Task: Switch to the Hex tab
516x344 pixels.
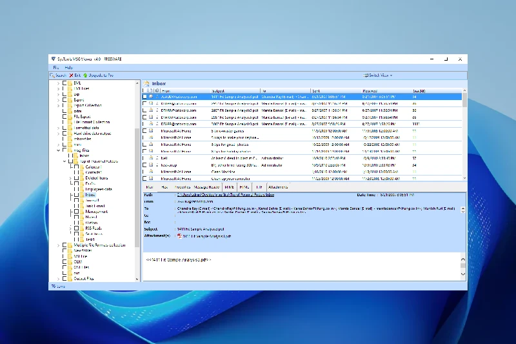Action: tap(164, 187)
